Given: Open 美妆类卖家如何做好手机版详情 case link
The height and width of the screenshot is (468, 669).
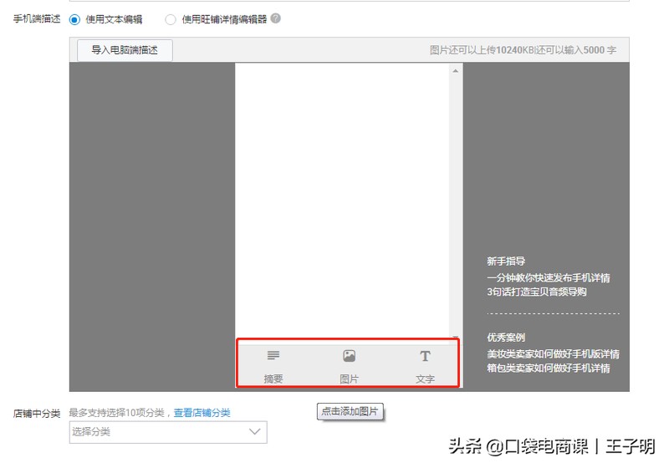Looking at the screenshot, I should pos(553,354).
